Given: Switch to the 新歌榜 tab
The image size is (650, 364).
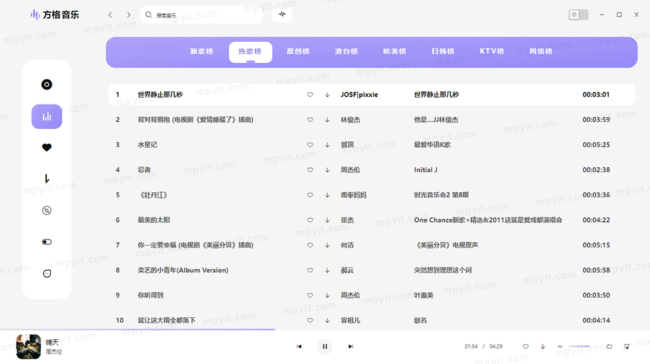Looking at the screenshot, I should [201, 51].
